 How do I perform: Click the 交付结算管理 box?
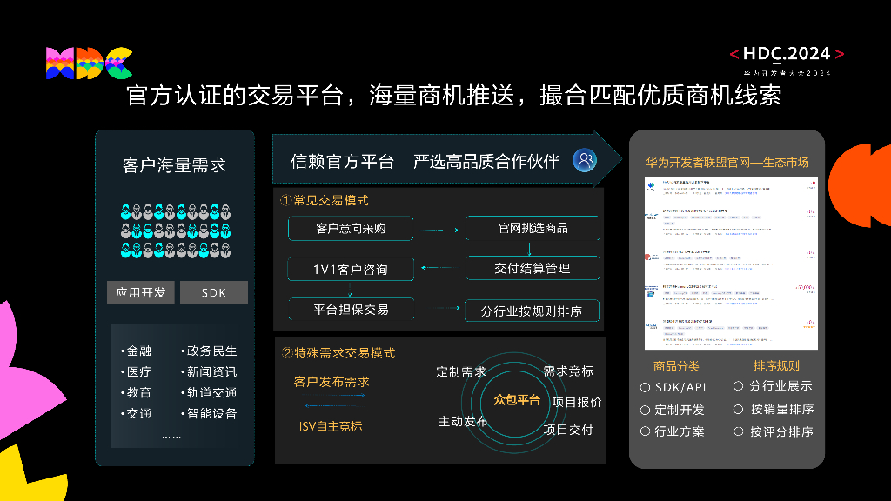coord(533,268)
